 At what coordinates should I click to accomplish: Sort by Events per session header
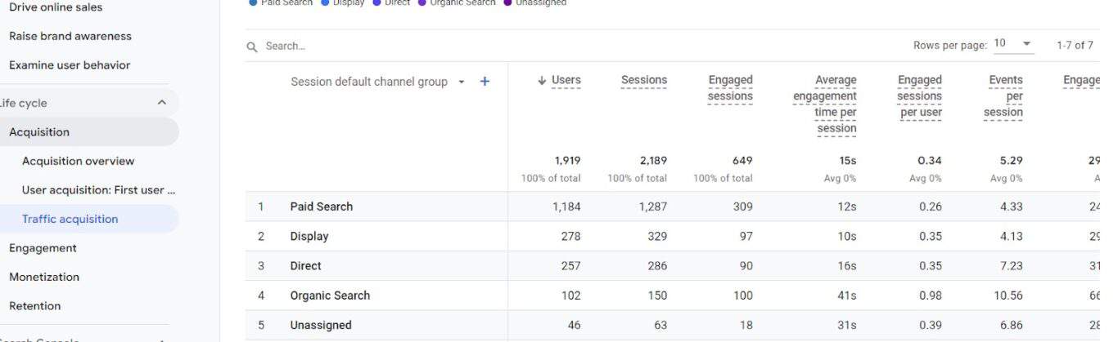[x=1003, y=96]
